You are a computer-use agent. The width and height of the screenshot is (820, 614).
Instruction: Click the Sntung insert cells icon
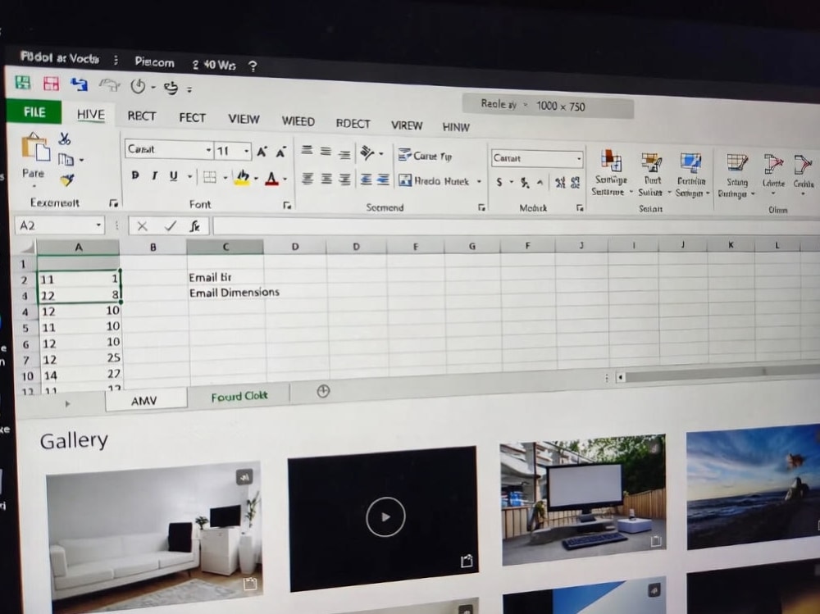(x=737, y=163)
